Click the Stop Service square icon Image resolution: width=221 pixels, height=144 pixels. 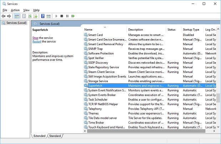pyautogui.click(x=62, y=16)
